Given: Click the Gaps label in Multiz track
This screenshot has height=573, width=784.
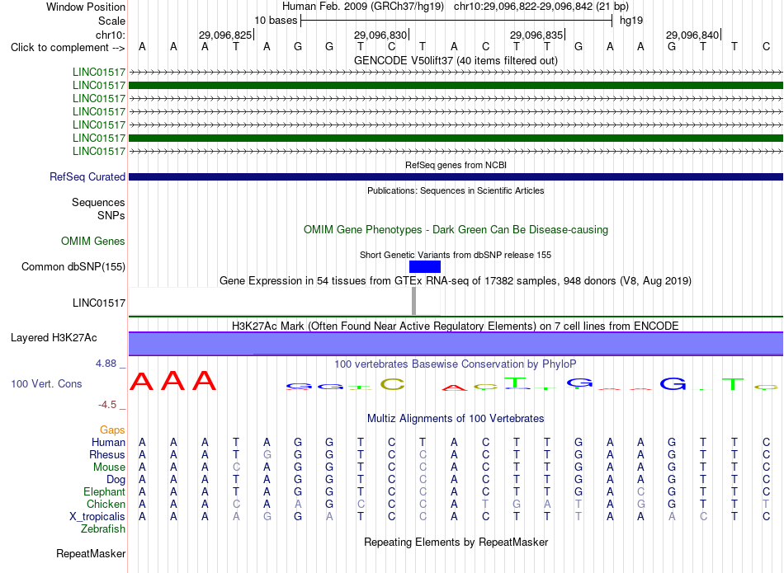Looking at the screenshot, I should 112,430.
